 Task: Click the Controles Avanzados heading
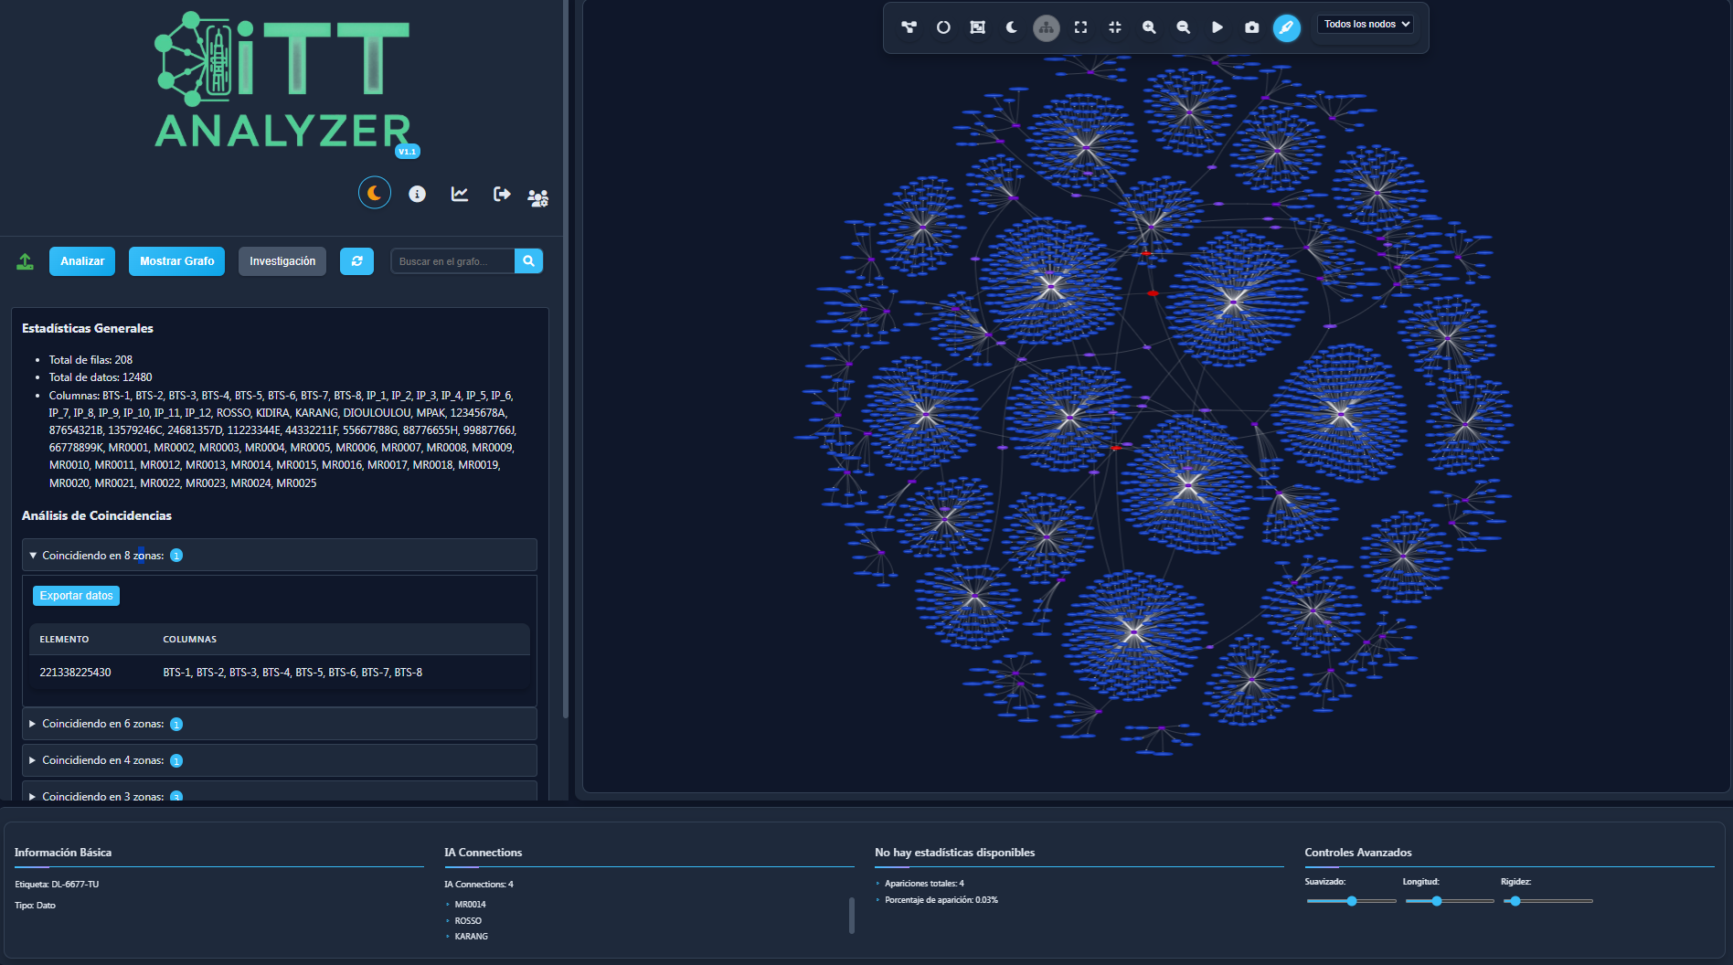(x=1358, y=853)
